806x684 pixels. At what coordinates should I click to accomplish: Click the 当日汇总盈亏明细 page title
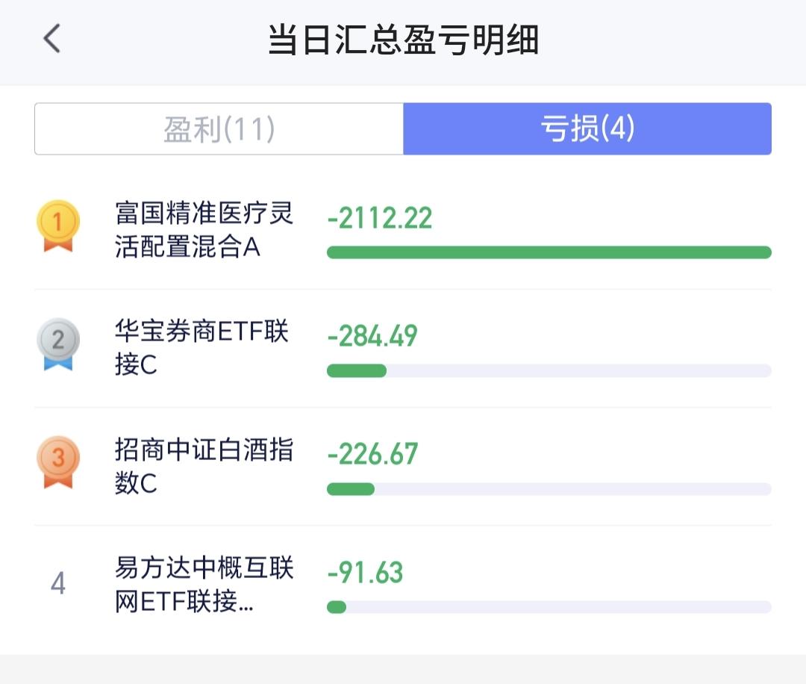(403, 40)
